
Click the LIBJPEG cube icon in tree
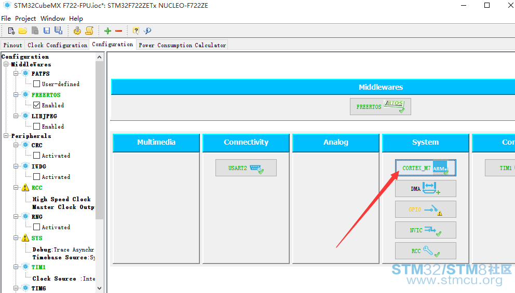25,116
